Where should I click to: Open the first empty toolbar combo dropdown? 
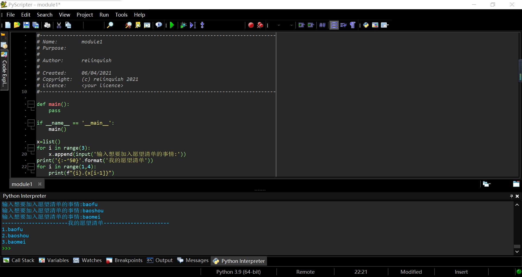tap(279, 25)
